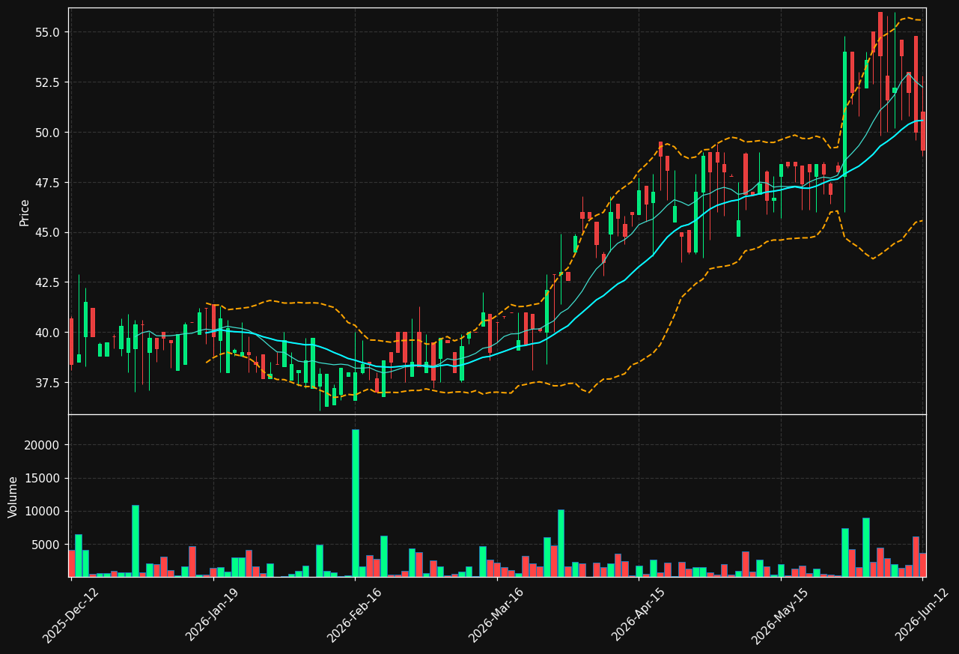Click the 15000 volume tick label
The image size is (959, 654).
click(x=43, y=479)
